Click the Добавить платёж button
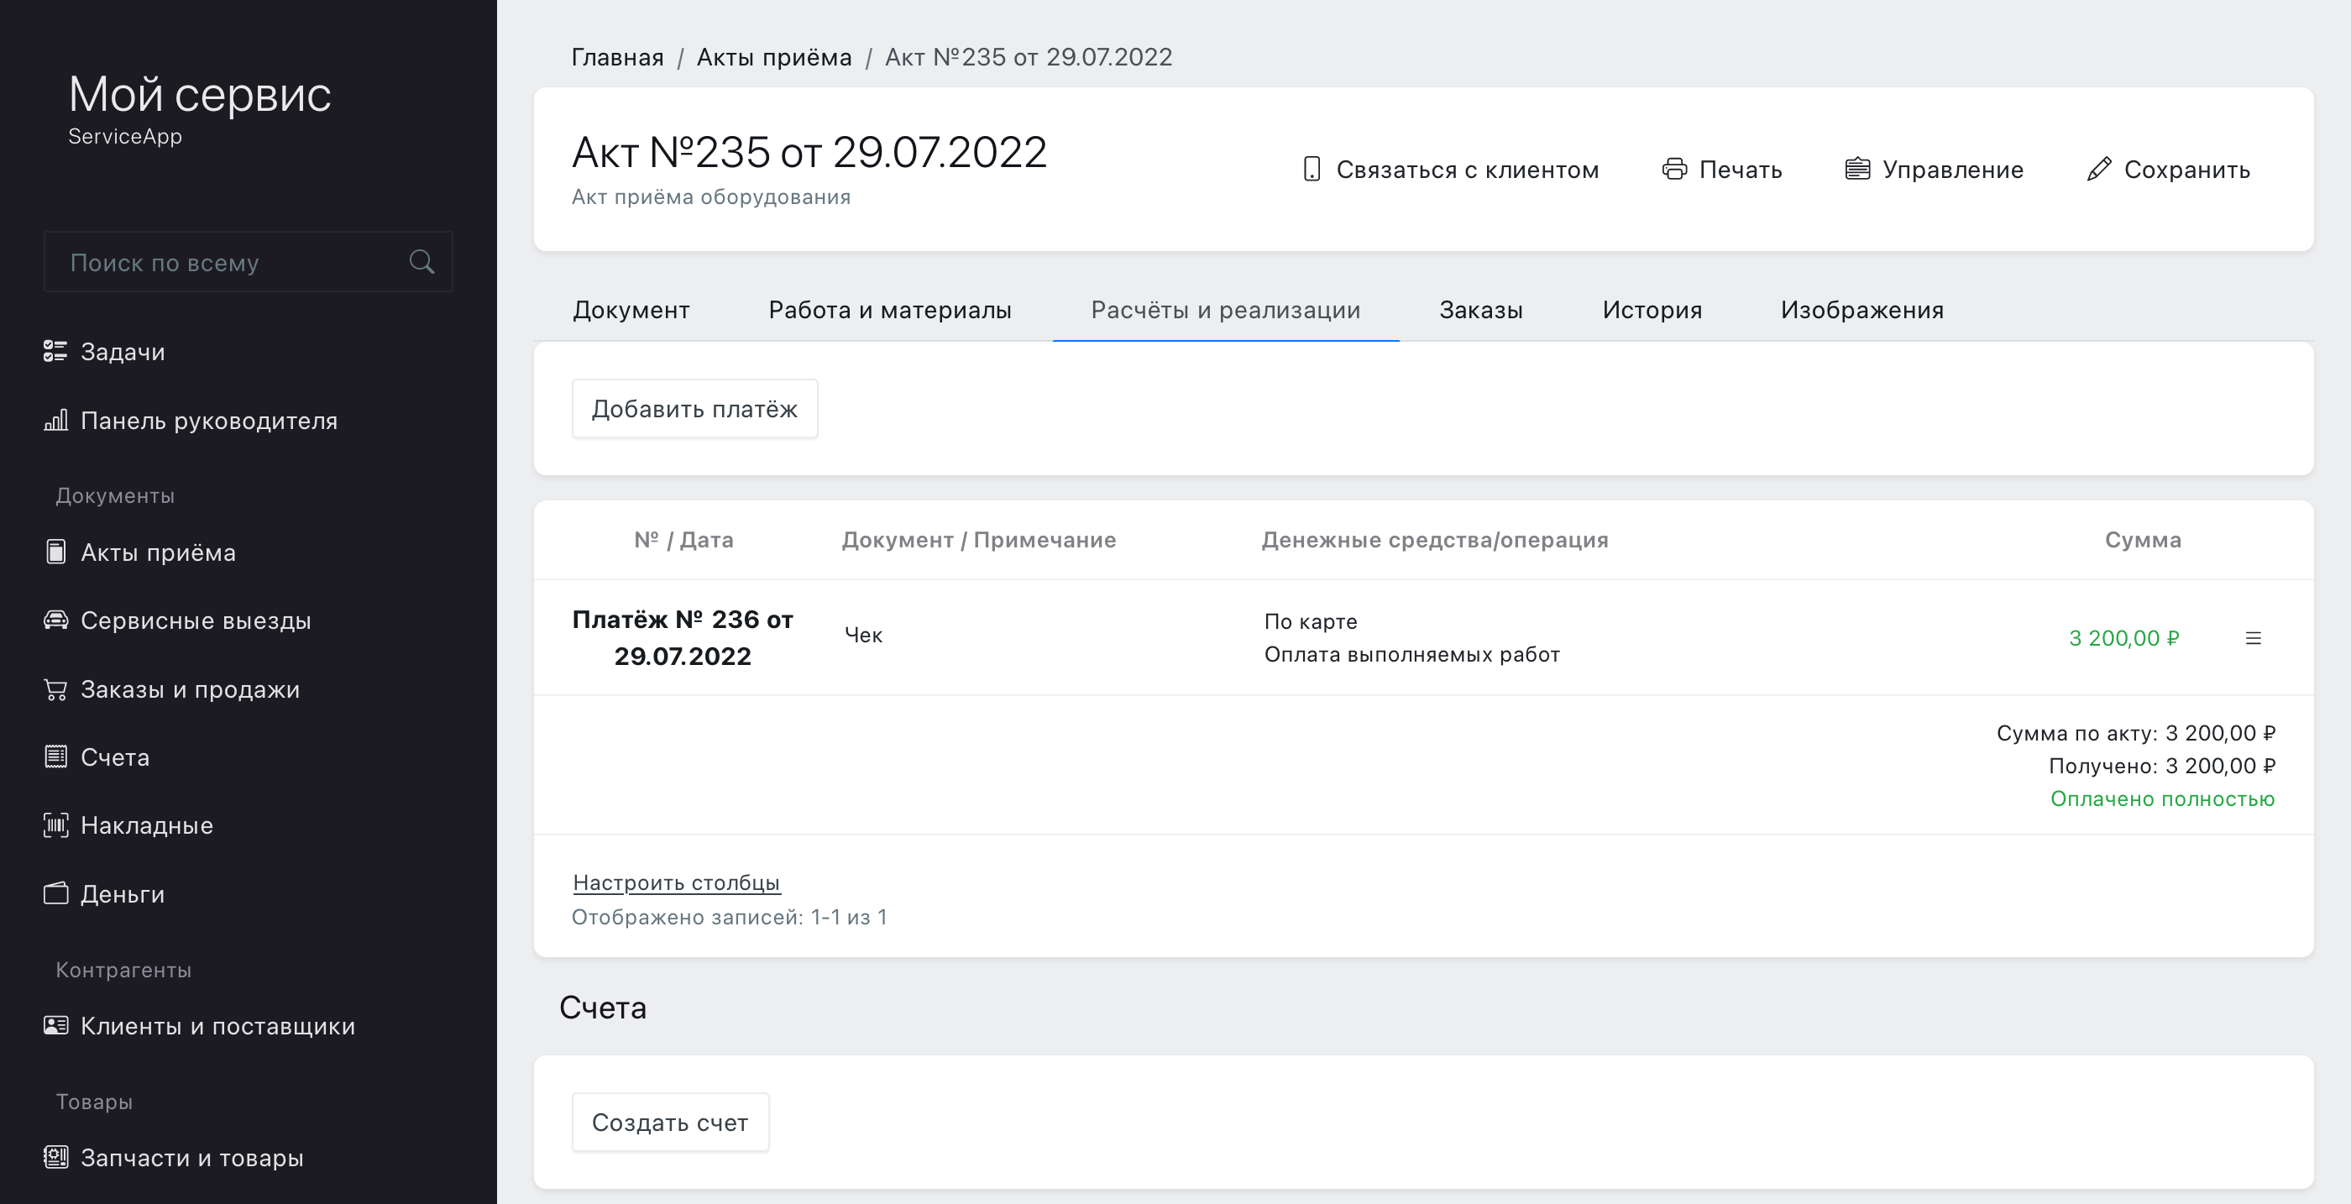Image resolution: width=2351 pixels, height=1204 pixels. 694,409
